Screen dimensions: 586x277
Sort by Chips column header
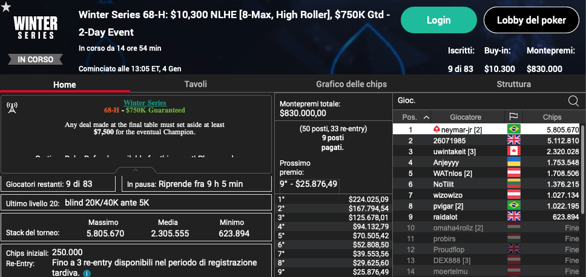click(x=551, y=117)
